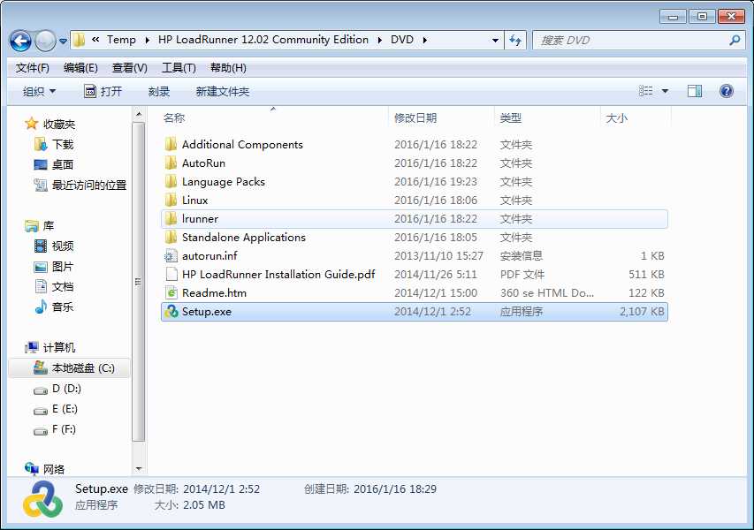
Task: Select the DVD breadcrumb segment
Action: 402,40
